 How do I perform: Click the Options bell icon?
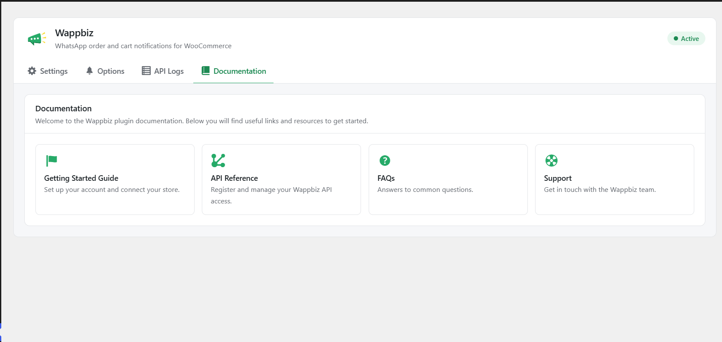tap(89, 71)
